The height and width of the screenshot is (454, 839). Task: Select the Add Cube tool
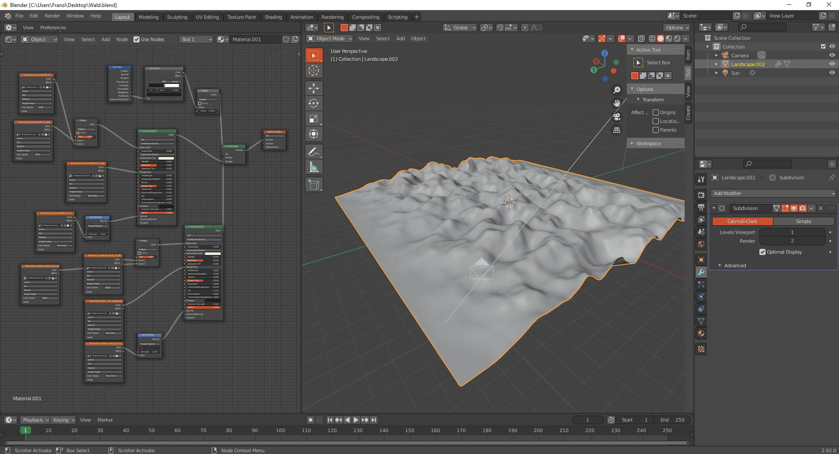coord(314,185)
